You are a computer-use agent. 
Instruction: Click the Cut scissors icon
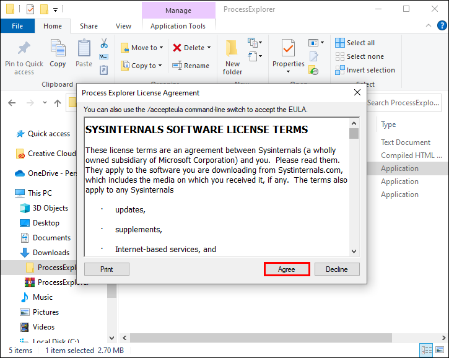(x=104, y=43)
